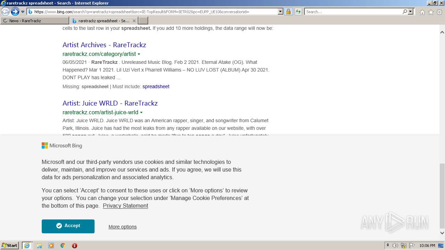The width and height of the screenshot is (445, 250).
Task: Click the Internet Explorer taskbar icon
Action: (x=27, y=245)
